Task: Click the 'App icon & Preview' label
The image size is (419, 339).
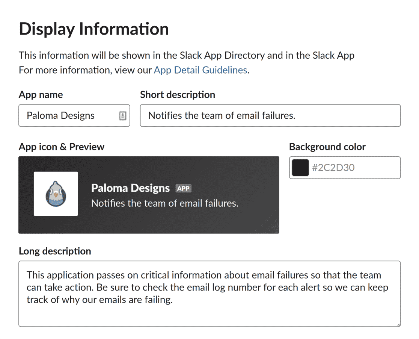Action: (62, 147)
